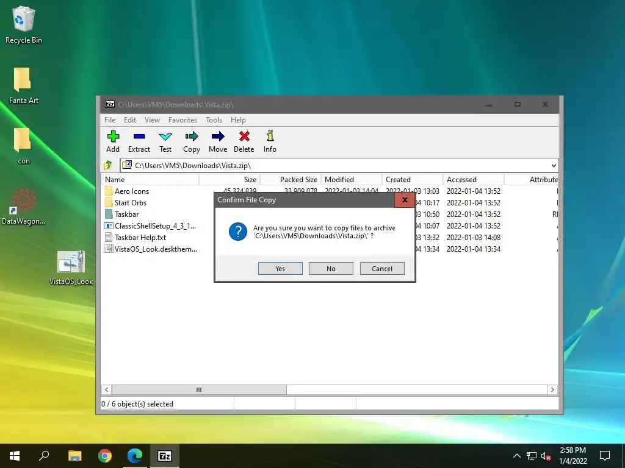Screen dimensions: 625x468
Task: Open the Help menu
Action: point(238,120)
